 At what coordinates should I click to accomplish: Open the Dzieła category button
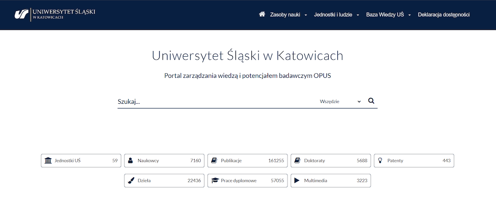164,181
